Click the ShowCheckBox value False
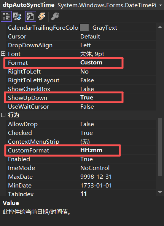 [87, 89]
